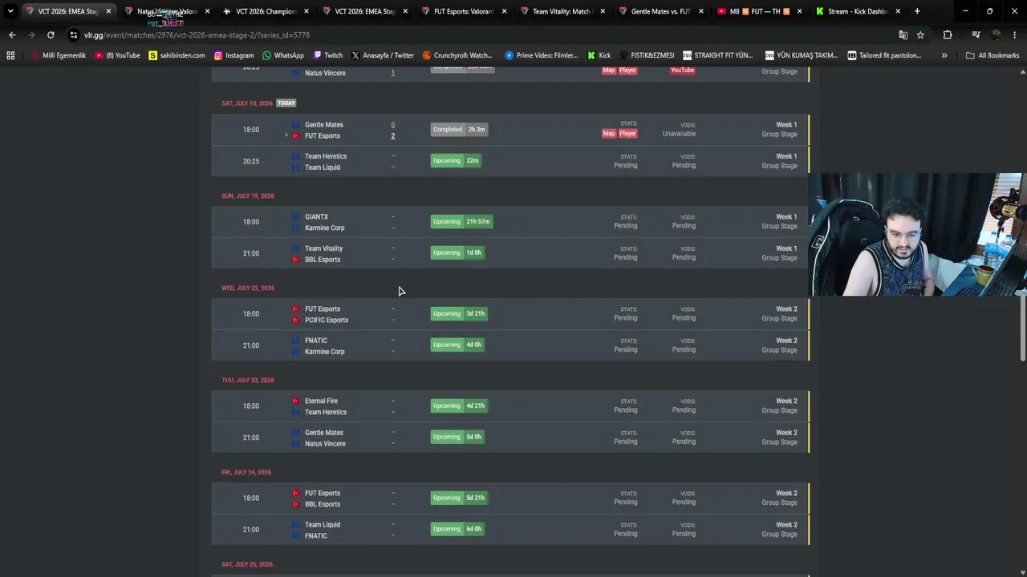Open the FUT Esports vs PCIFIC Esports match
Image resolution: width=1027 pixels, height=577 pixels.
(510, 314)
